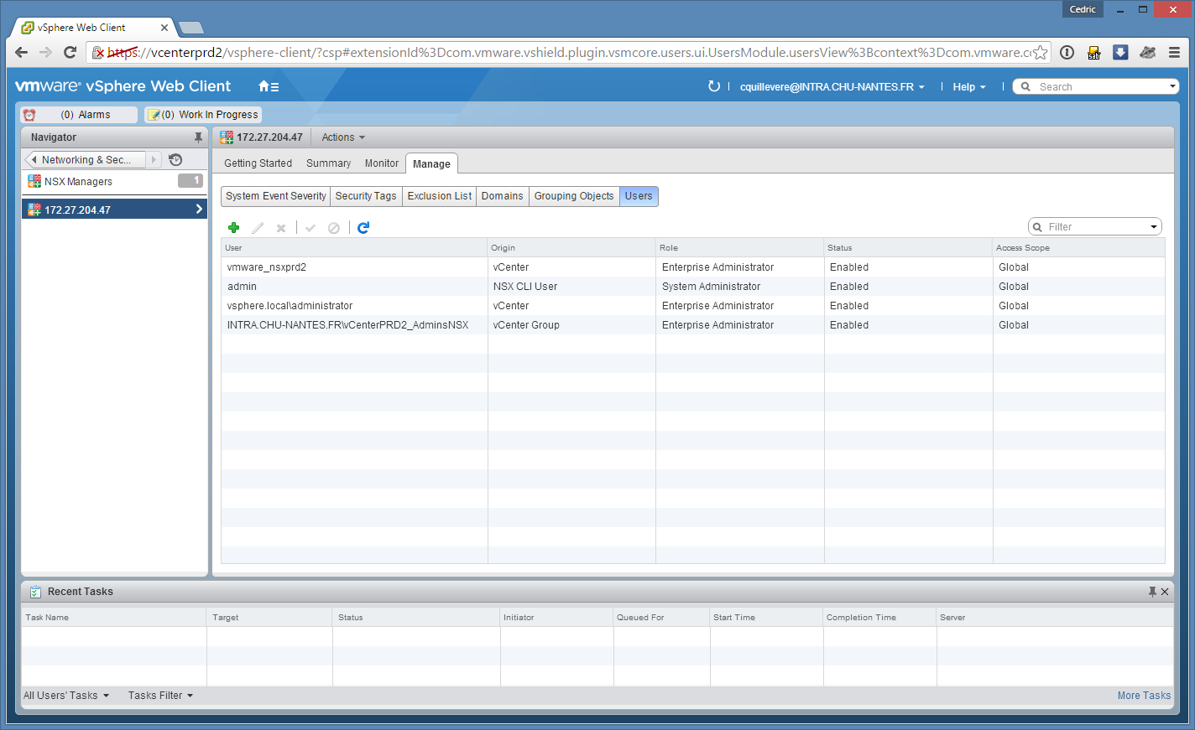
Task: Click the header refresh icon
Action: click(x=714, y=86)
